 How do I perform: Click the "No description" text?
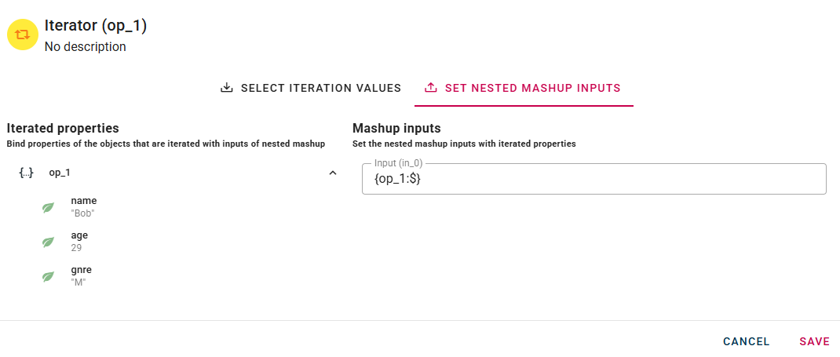click(85, 47)
